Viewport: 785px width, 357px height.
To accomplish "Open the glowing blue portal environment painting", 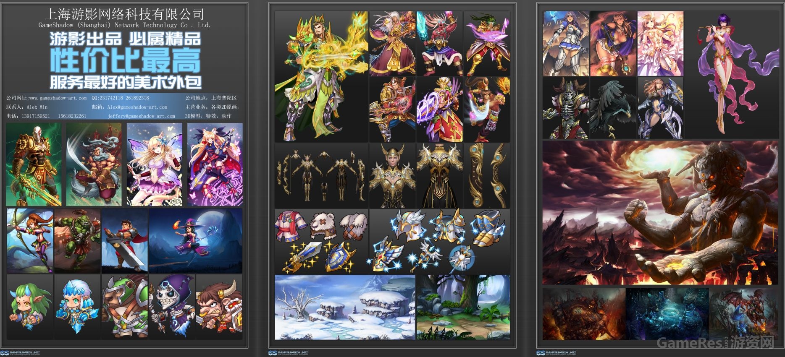I will 667,314.
